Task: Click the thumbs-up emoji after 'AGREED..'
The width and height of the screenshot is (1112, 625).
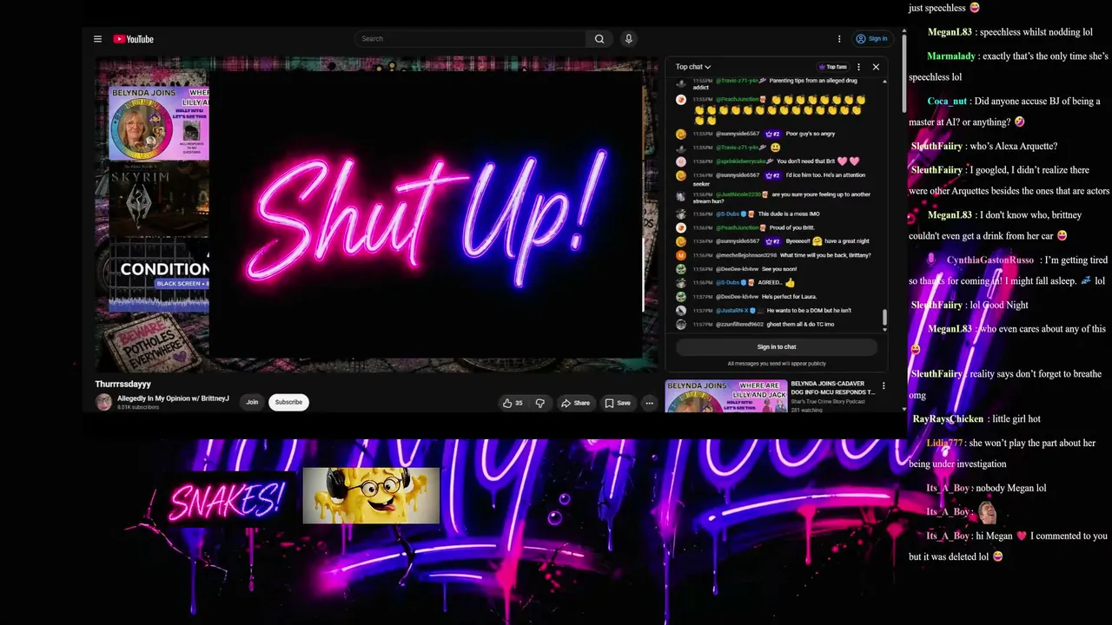Action: click(x=790, y=283)
